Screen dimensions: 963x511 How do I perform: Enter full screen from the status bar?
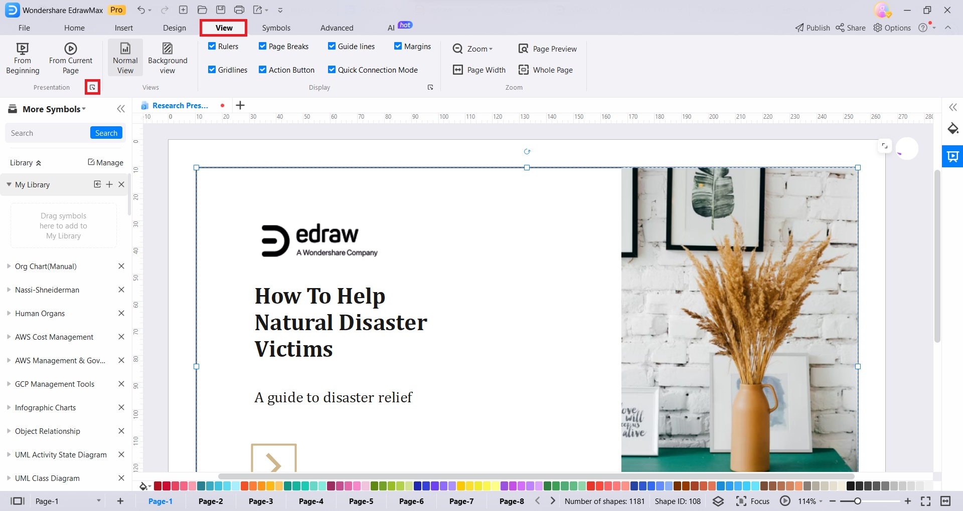tap(926, 501)
